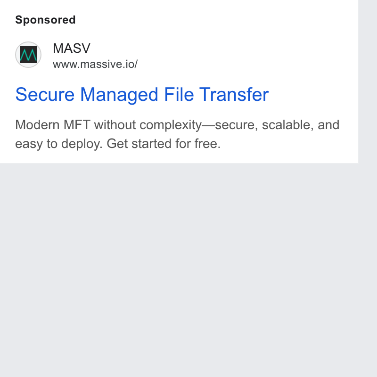Open the MASV advertiser name
Screen dimensions: 377x377
pos(72,48)
